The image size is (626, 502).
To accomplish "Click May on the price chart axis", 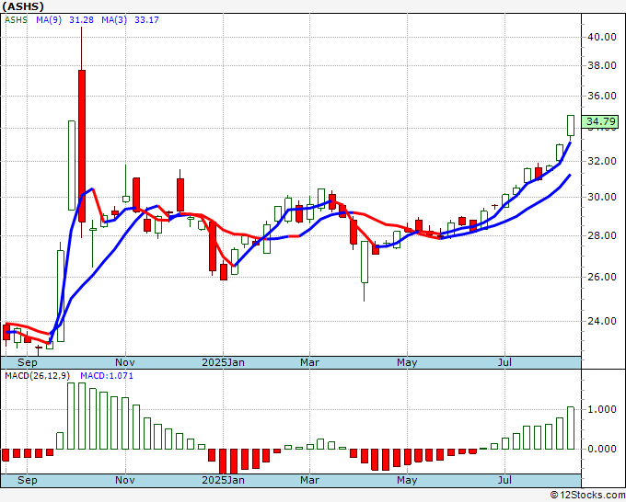I will (x=407, y=362).
